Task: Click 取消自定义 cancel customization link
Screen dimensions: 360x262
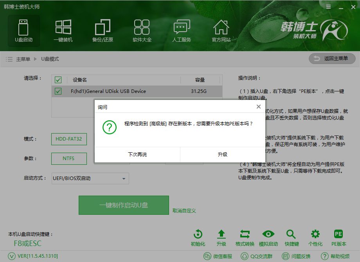Action: point(184,210)
